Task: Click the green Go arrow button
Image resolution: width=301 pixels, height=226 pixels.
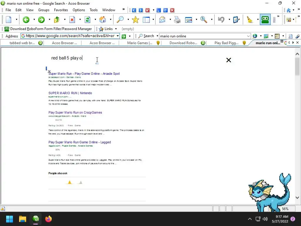Action: coord(124,36)
